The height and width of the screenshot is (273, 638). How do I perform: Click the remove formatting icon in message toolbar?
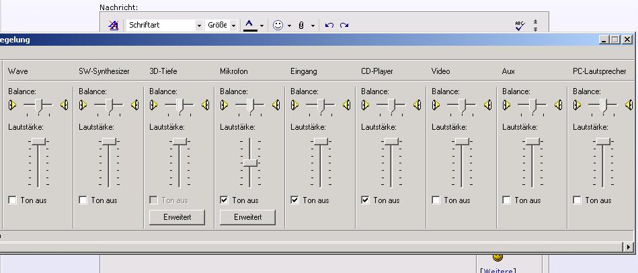[113, 26]
